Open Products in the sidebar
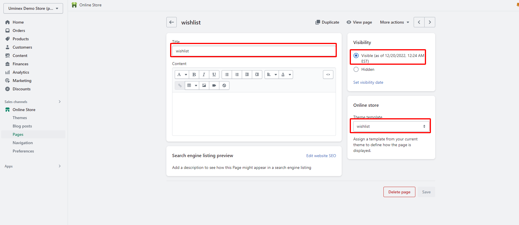The height and width of the screenshot is (225, 519). point(21,39)
